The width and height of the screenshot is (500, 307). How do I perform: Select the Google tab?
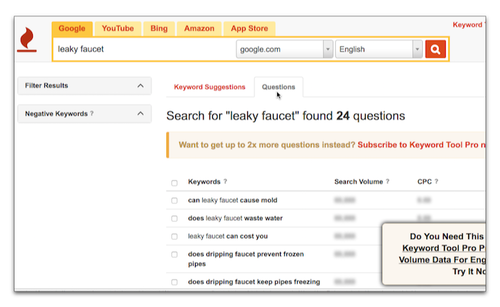coord(72,29)
